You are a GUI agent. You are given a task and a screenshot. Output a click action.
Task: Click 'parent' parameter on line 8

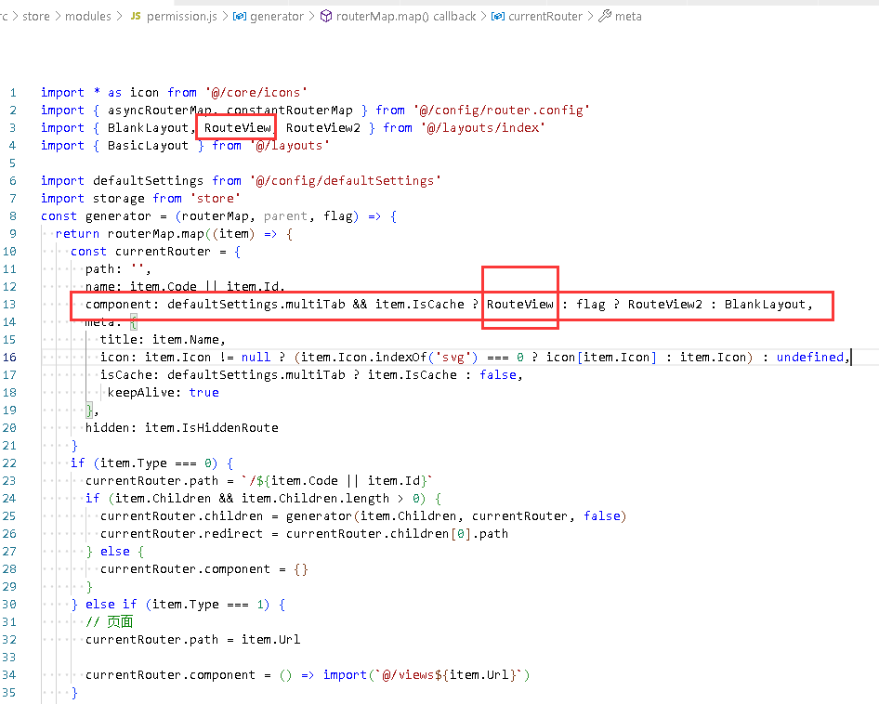click(x=285, y=216)
